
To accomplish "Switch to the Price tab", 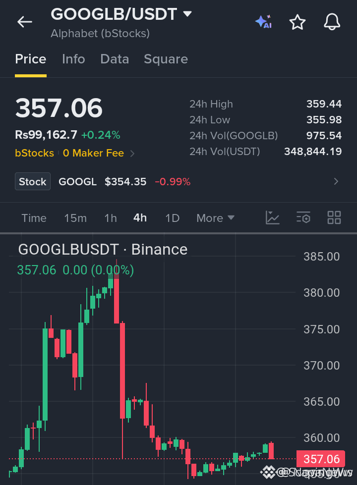I will click(x=31, y=59).
